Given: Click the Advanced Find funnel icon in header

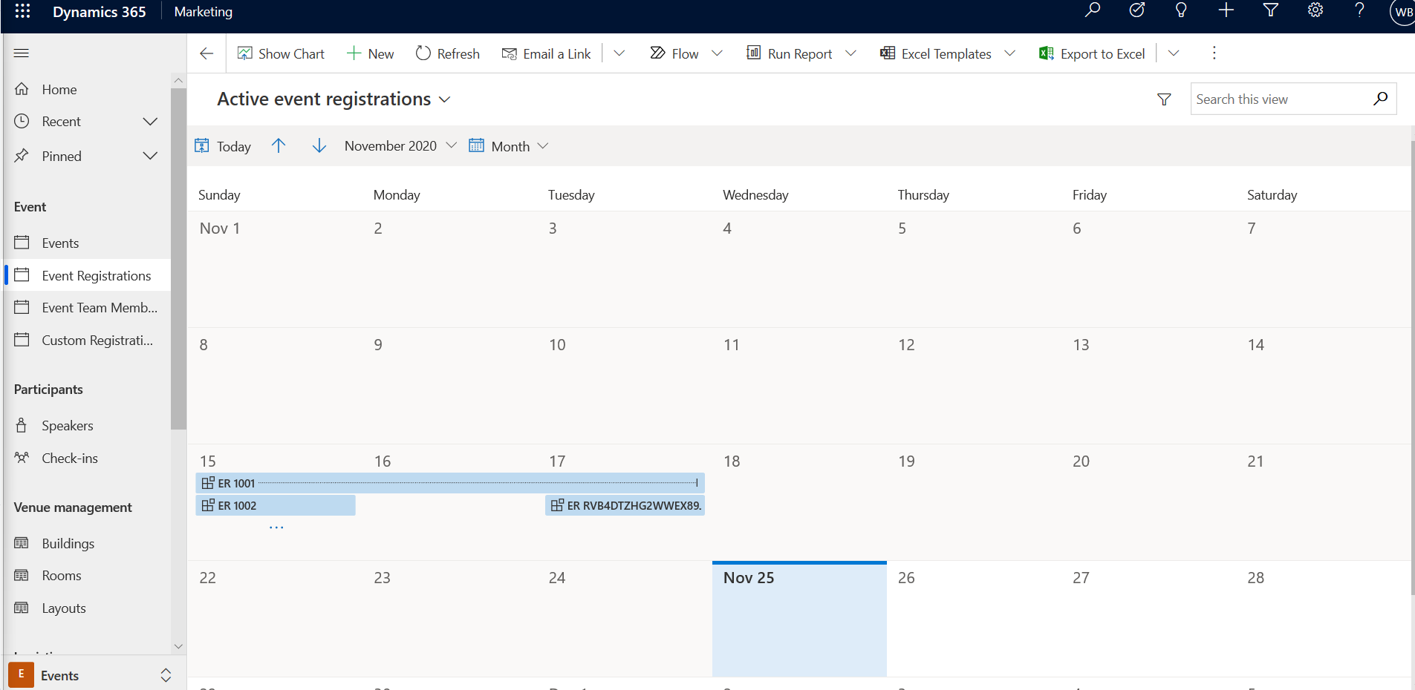Looking at the screenshot, I should point(1270,10).
